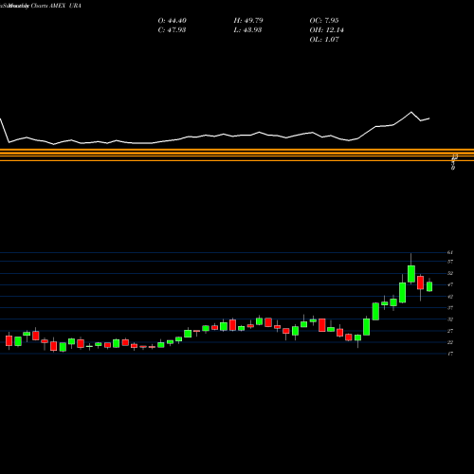
Task: Click price axis label 27
Action: [450, 331]
